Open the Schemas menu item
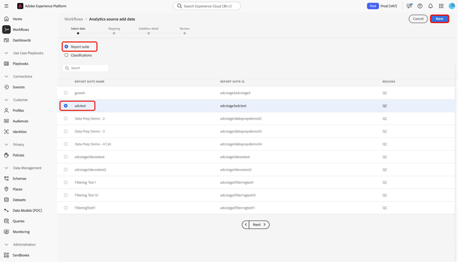This screenshot has height=262, width=458. [x=20, y=178]
